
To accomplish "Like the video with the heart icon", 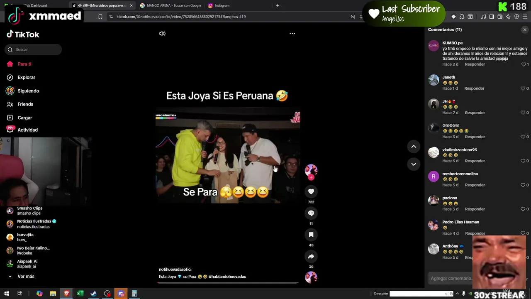I will coord(311,191).
